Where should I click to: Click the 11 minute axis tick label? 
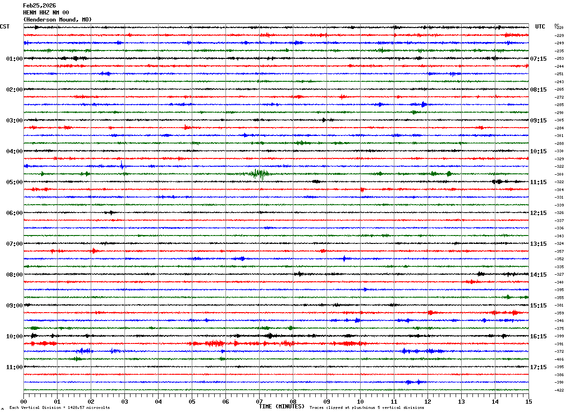click(x=394, y=401)
